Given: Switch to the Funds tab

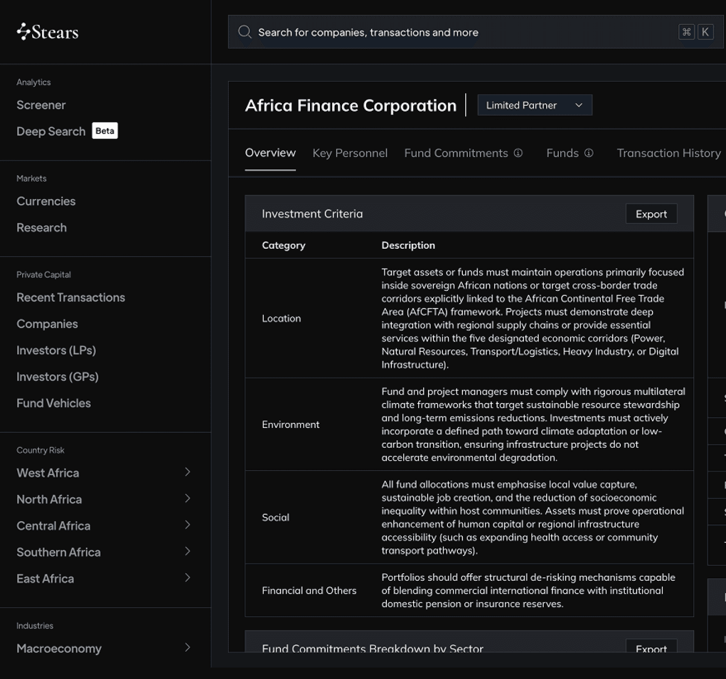Looking at the screenshot, I should 562,153.
